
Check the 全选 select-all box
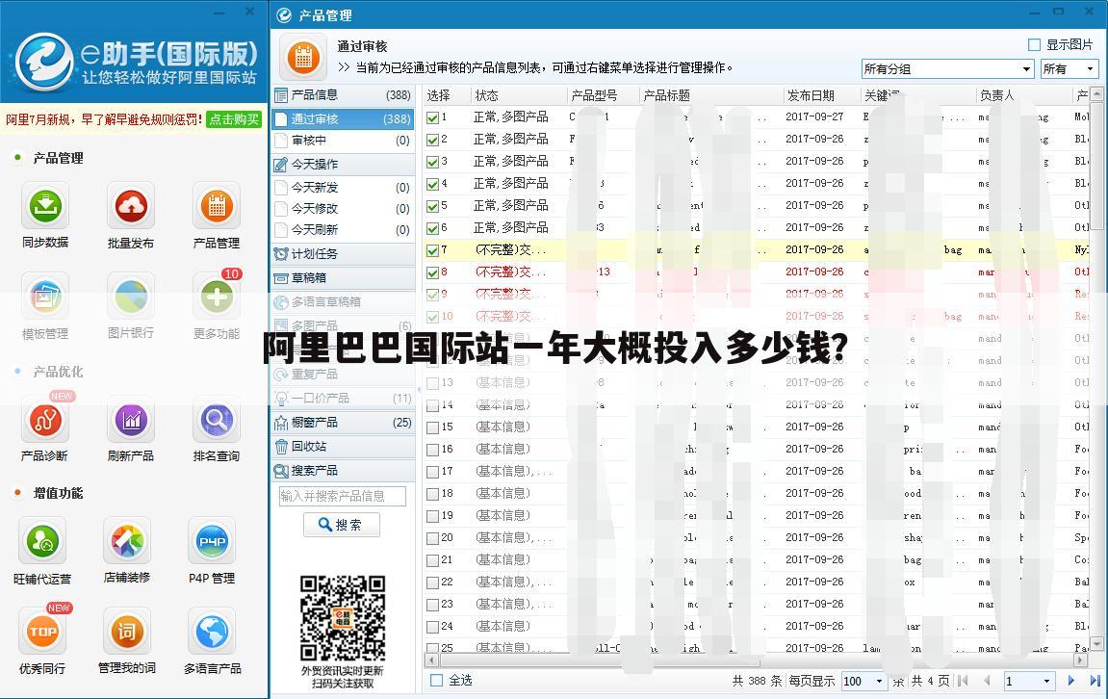click(x=435, y=680)
